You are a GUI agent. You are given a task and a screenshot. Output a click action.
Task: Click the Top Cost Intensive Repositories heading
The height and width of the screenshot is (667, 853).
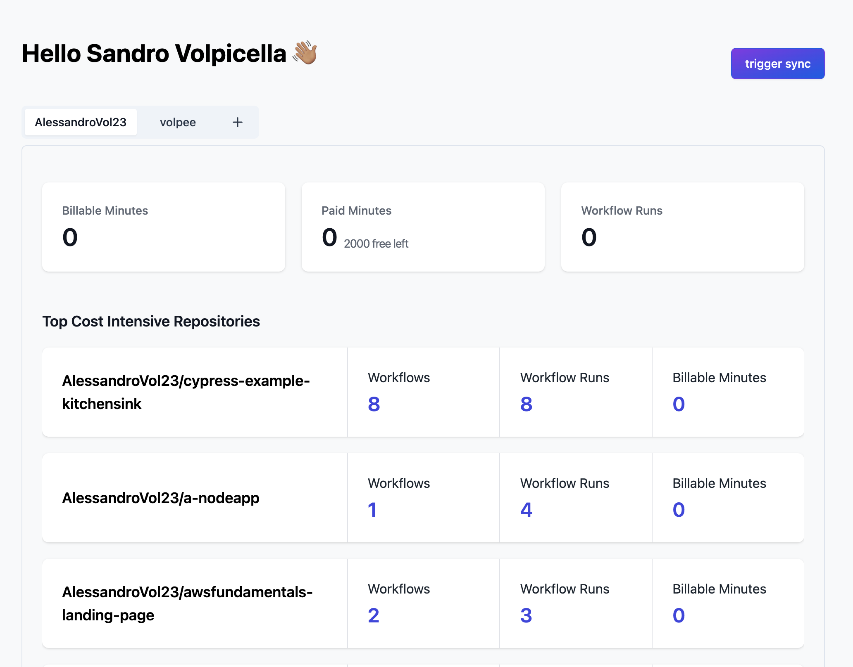[x=151, y=321]
